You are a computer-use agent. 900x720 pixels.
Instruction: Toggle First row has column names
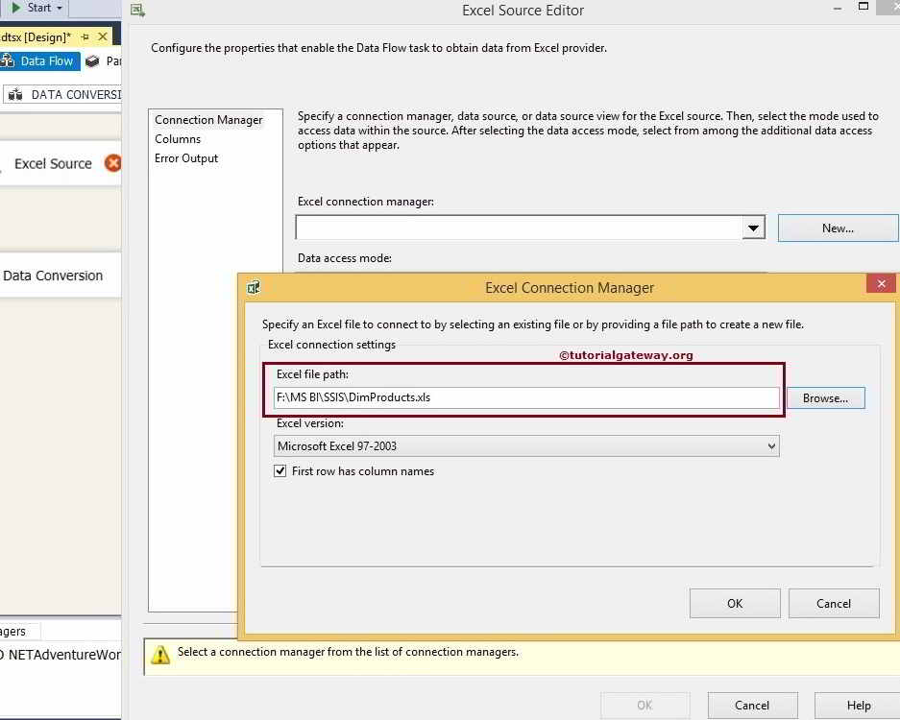pyautogui.click(x=280, y=471)
